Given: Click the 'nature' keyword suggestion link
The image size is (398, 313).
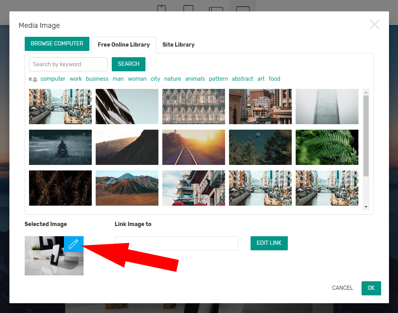Looking at the screenshot, I should [173, 79].
